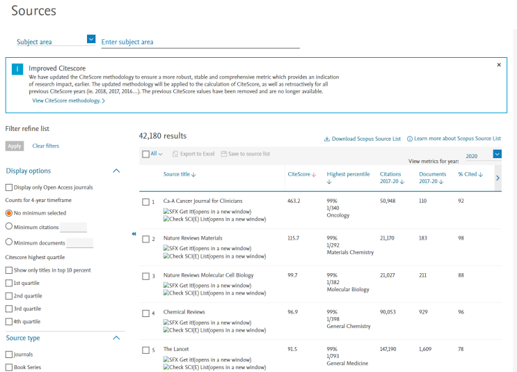
Task: Collapse the filter panel with the double-arrow icon
Action: (x=134, y=234)
